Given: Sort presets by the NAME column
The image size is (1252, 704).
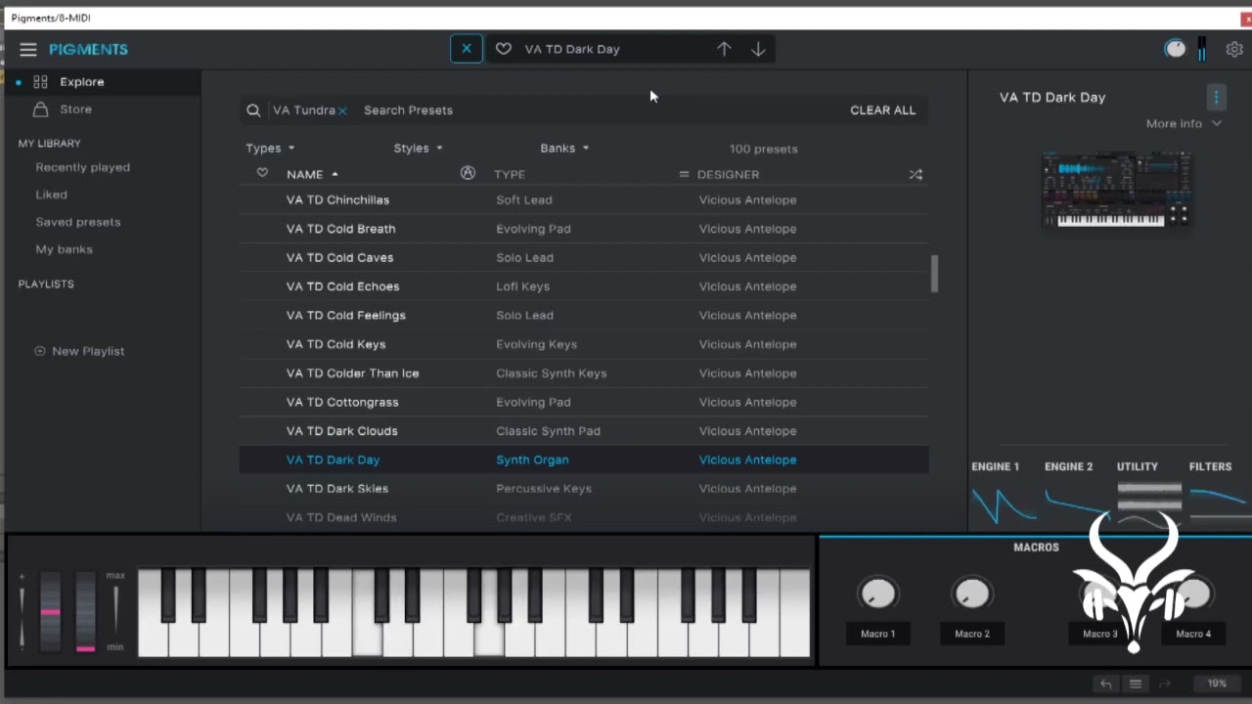Looking at the screenshot, I should coord(311,175).
